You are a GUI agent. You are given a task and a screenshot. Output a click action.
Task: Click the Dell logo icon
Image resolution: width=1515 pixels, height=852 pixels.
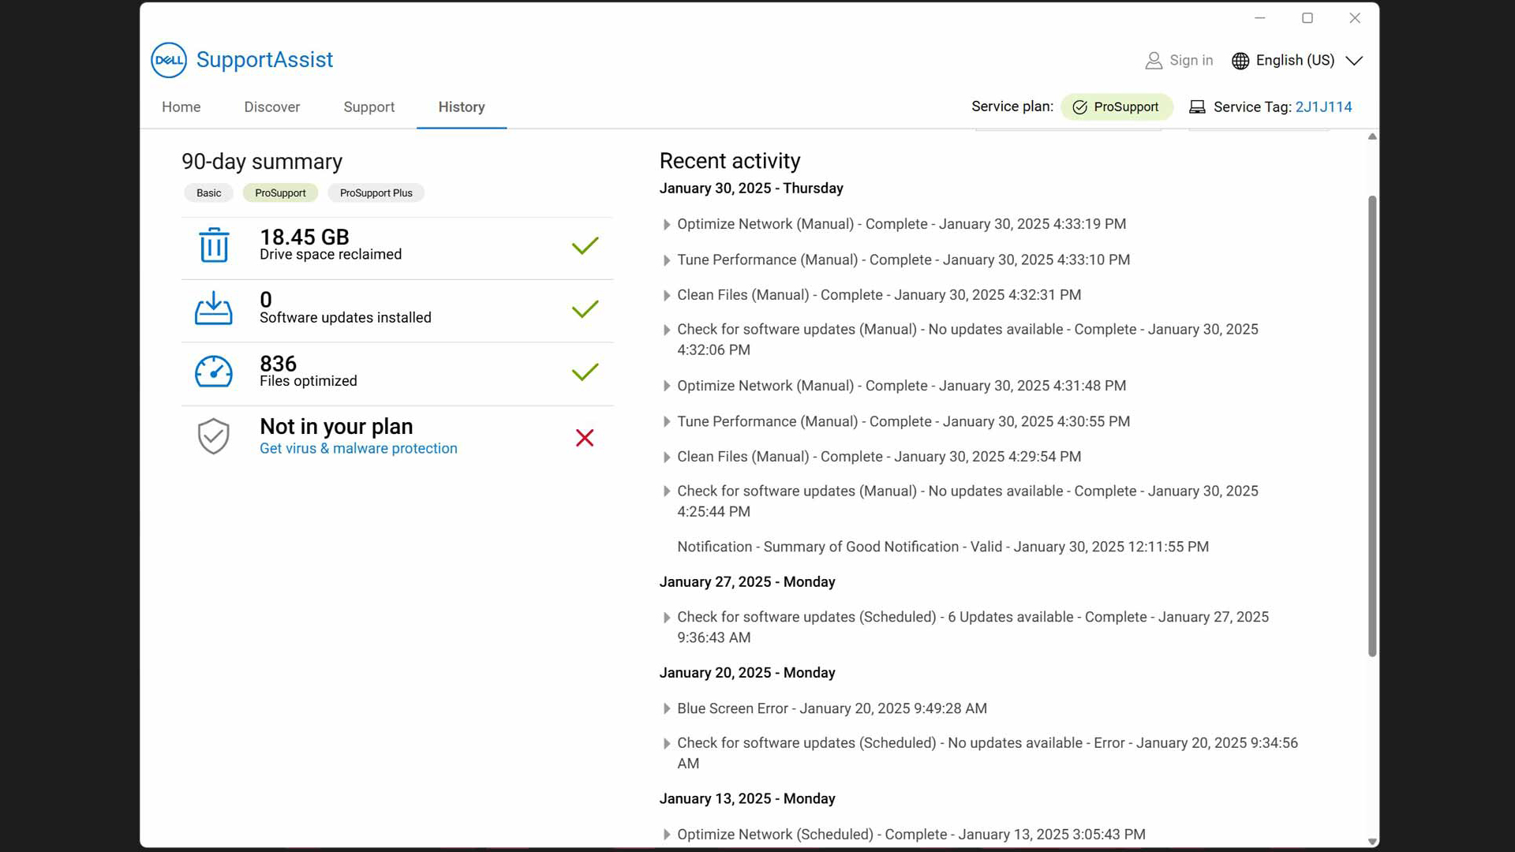[168, 60]
